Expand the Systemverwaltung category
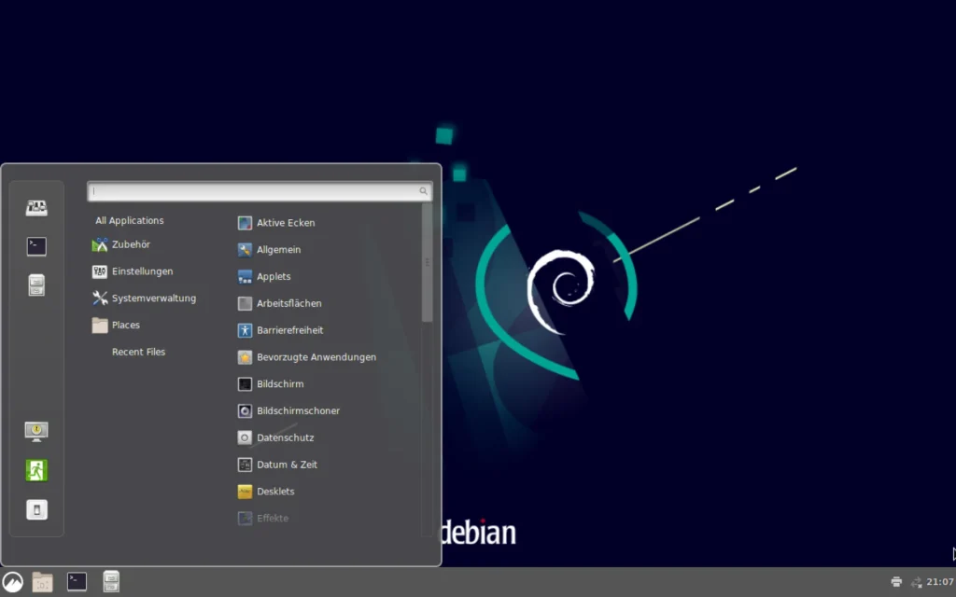This screenshot has width=956, height=597. point(153,298)
